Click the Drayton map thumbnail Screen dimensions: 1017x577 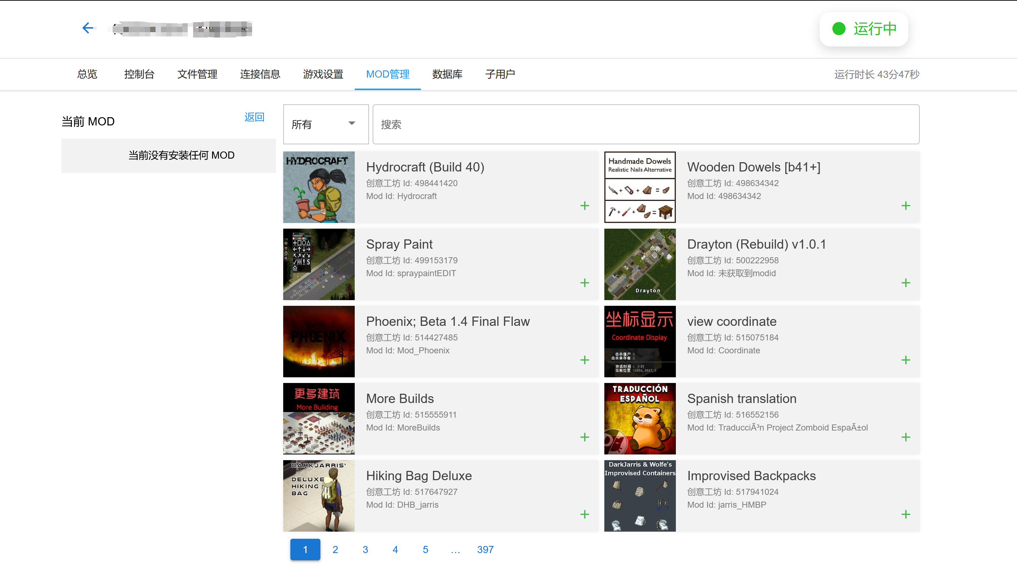(640, 264)
